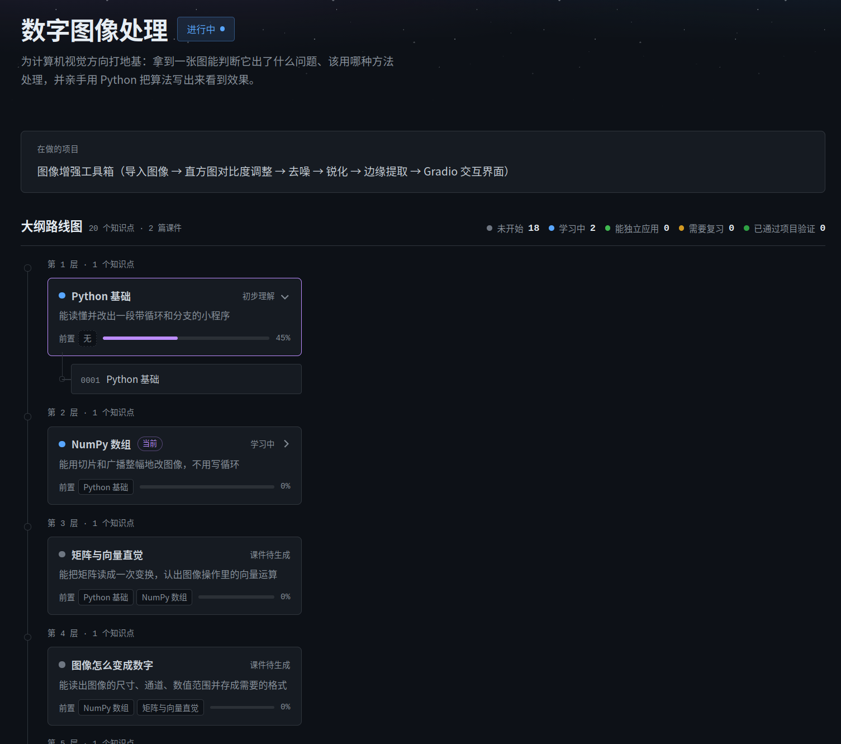
Task: Click the 未开始 18 legend entry
Action: tap(513, 228)
